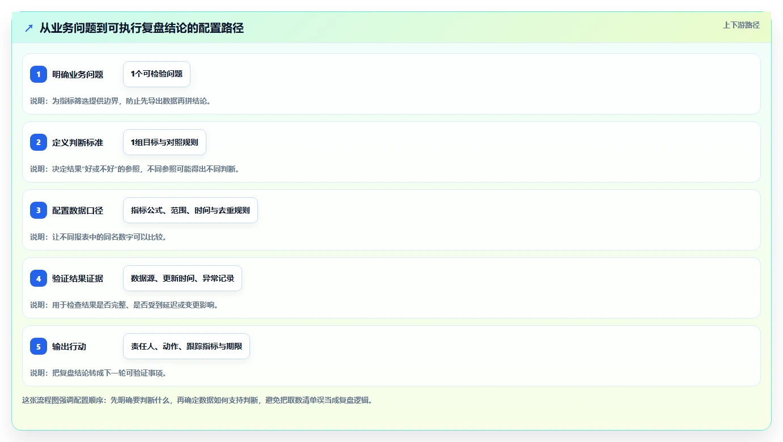
Task: Click the note '为指标筛选提供边界' under step 1
Action: pos(120,101)
